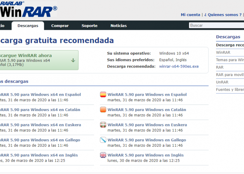Open WinRAR 5.90 Windows x64 en Gallego
This screenshot has height=174, width=244.
click(x=40, y=140)
